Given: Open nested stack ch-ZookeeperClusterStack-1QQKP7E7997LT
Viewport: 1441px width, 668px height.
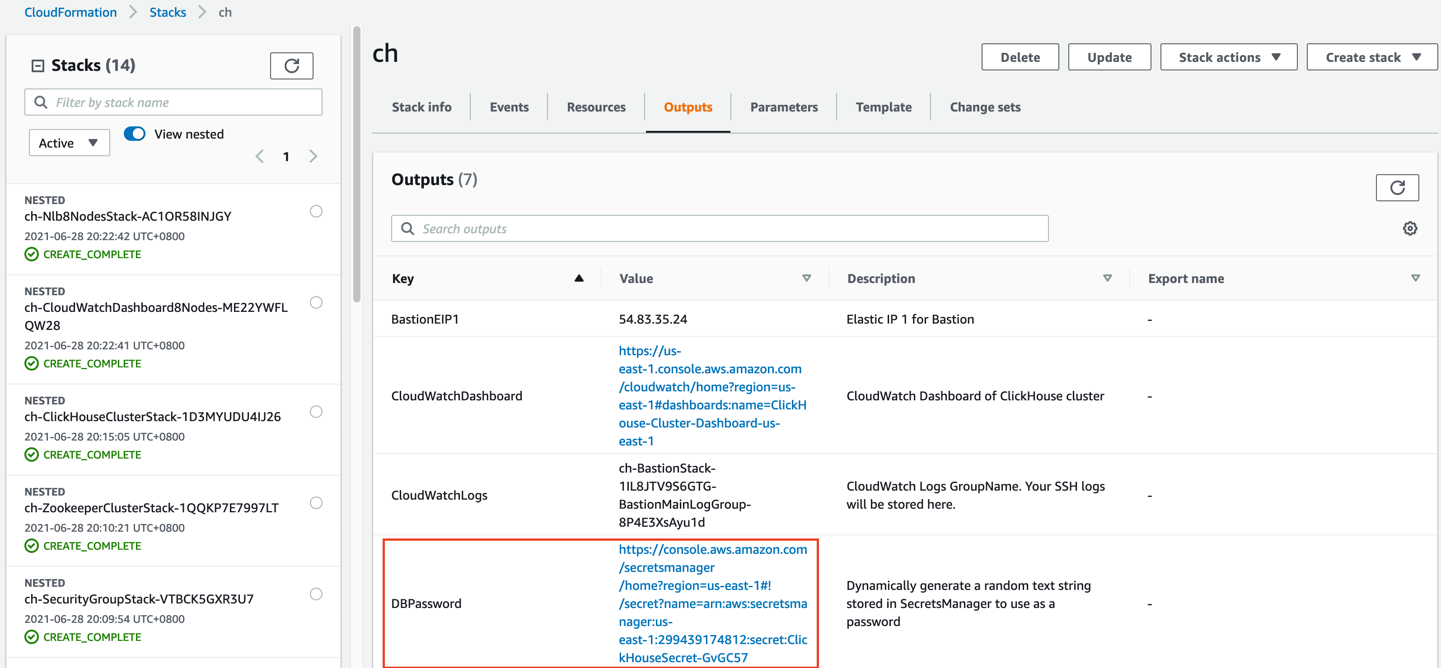Looking at the screenshot, I should (x=151, y=508).
